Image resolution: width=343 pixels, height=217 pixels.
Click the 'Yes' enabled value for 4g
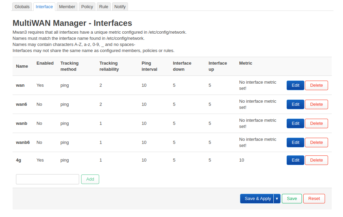tap(40, 160)
